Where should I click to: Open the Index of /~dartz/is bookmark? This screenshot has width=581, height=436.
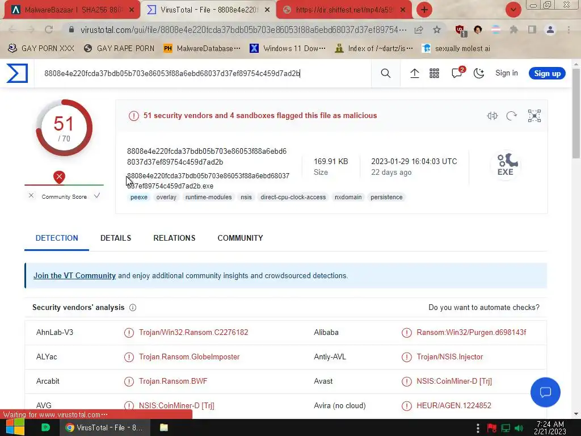pos(373,48)
